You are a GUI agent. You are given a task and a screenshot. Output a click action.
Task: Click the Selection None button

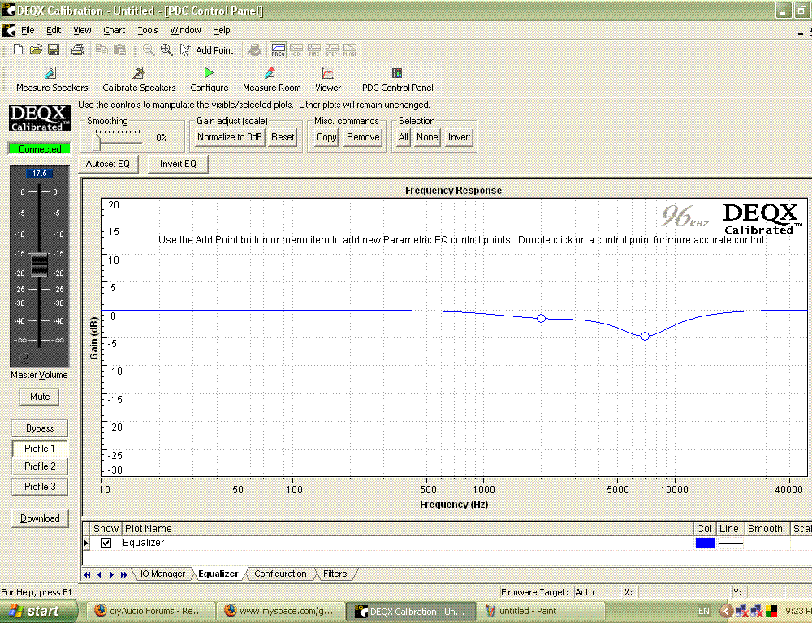click(x=427, y=137)
